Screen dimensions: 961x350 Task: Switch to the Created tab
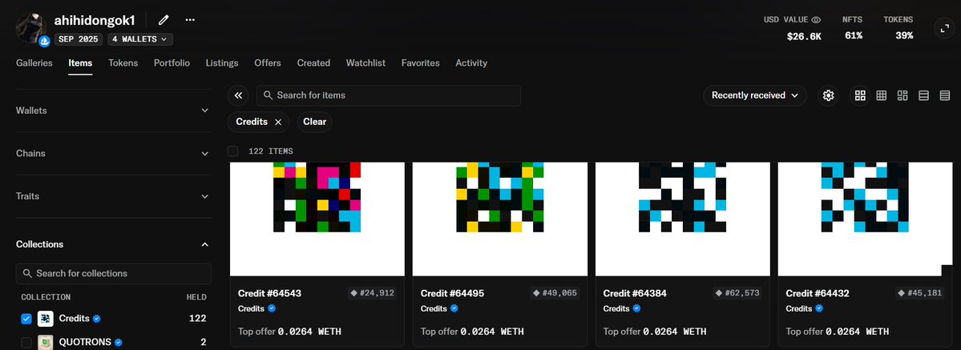tap(314, 63)
